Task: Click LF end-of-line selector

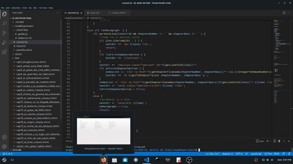Action: point(246,154)
